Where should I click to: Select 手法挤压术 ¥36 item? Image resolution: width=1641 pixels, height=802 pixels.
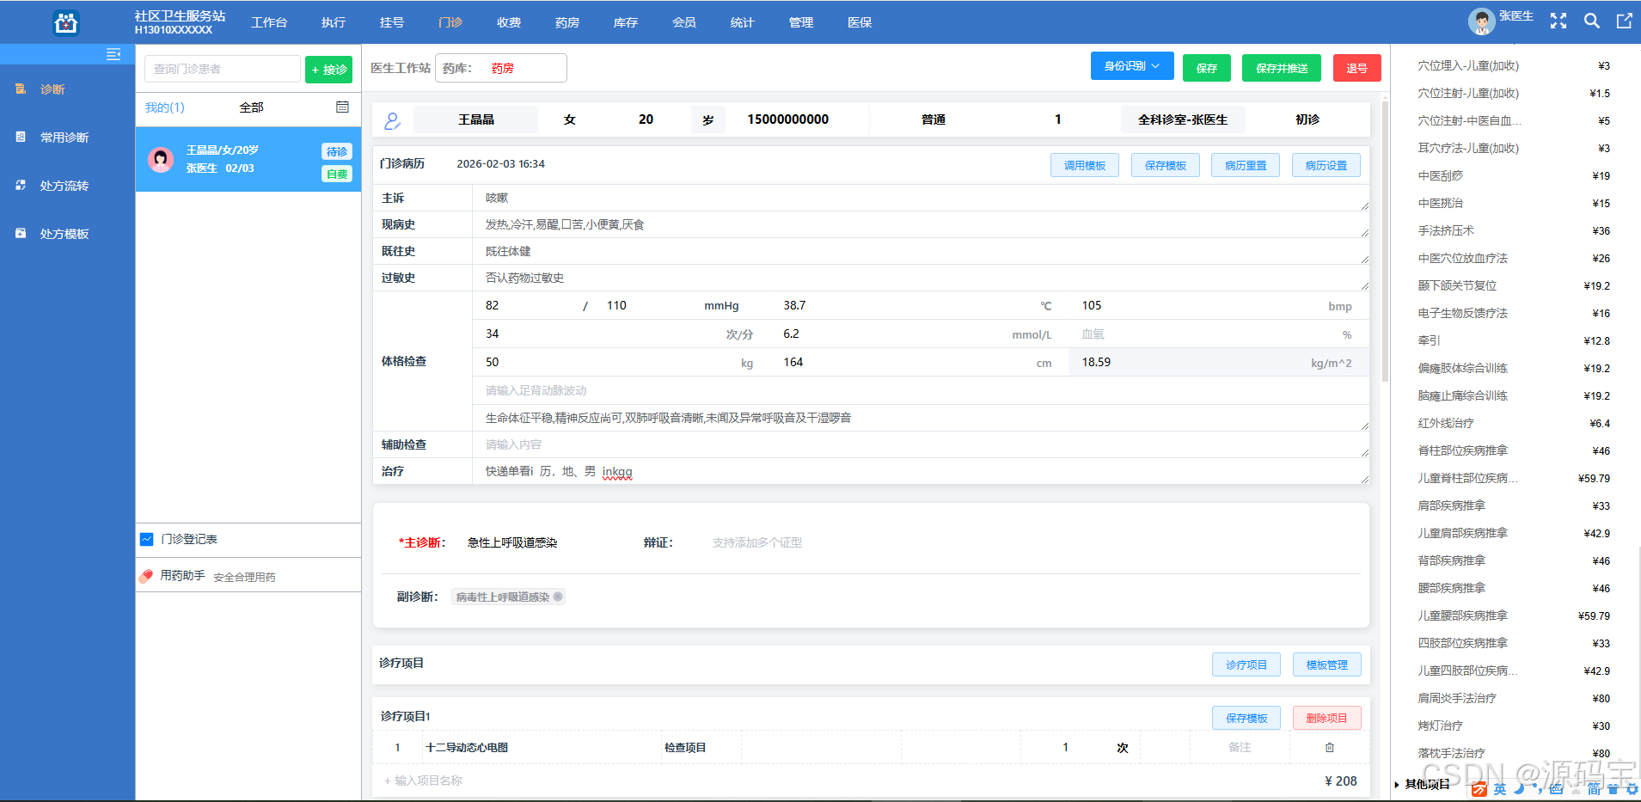1514,230
